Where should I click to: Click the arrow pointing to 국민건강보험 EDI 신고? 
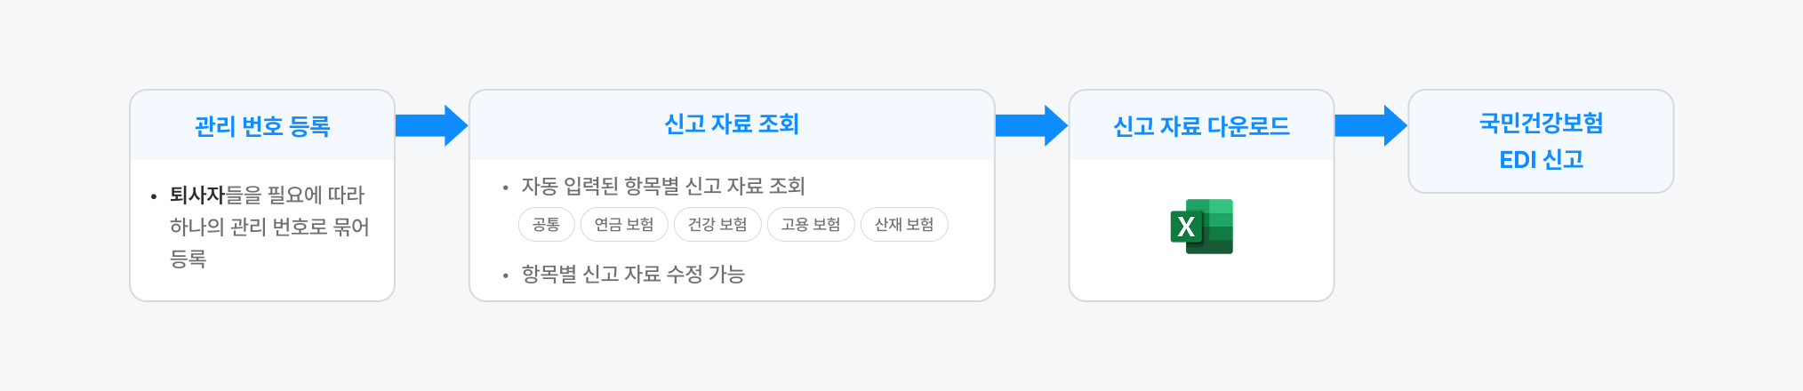pyautogui.click(x=1371, y=125)
